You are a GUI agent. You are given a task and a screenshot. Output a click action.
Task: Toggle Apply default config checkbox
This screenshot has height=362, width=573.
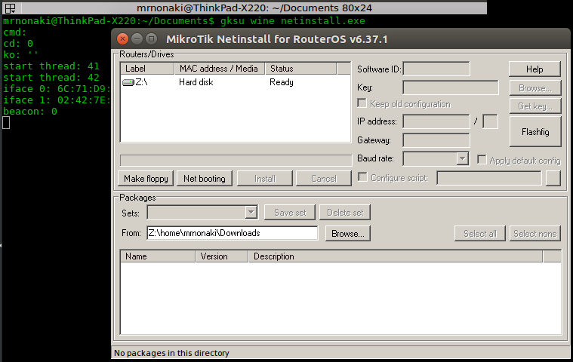482,160
